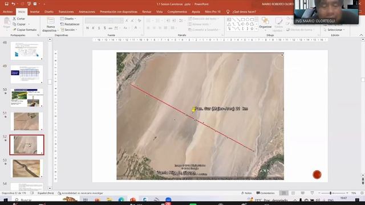Select the star shape in gallery
The height and width of the screenshot is (205, 365).
tap(252, 28)
